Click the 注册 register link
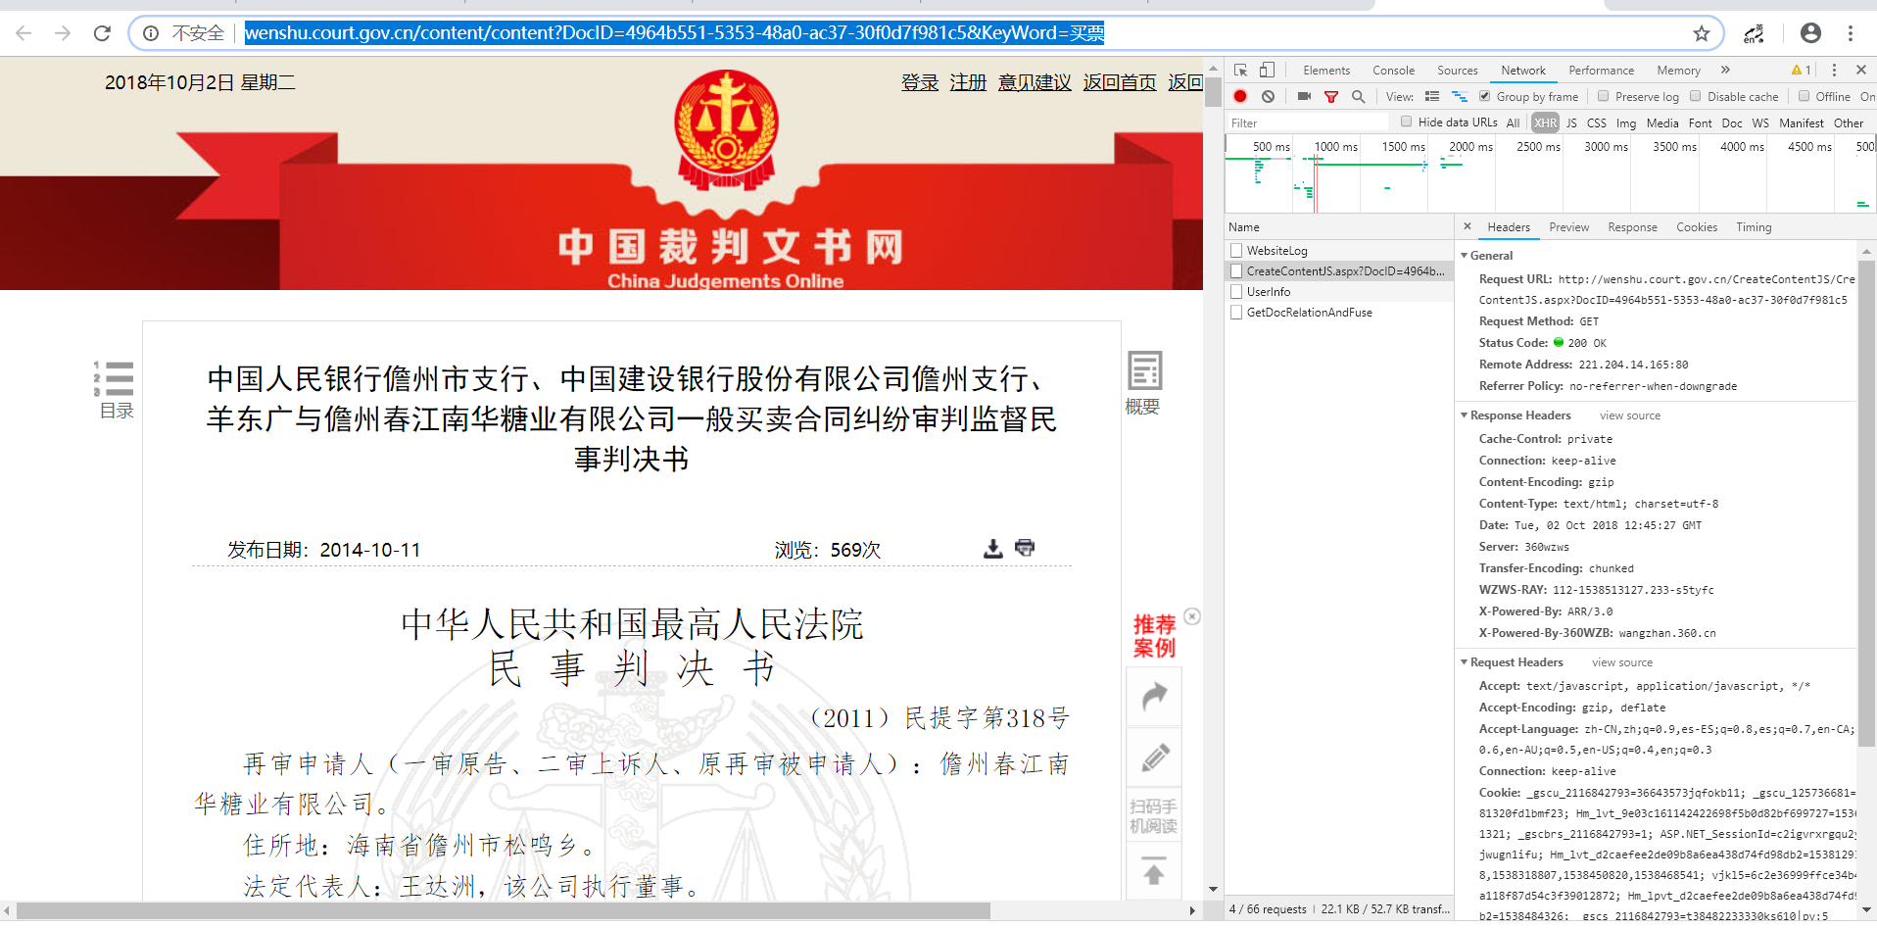The image size is (1877, 928). pos(968,82)
